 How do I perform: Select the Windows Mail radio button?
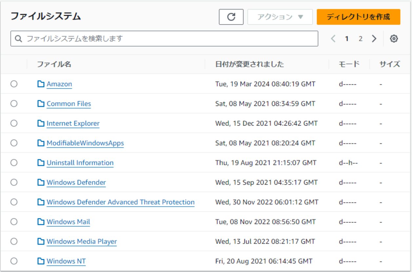coord(14,222)
